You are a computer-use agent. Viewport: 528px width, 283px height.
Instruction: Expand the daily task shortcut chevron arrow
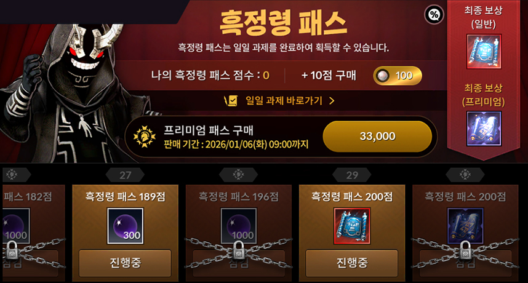click(332, 101)
